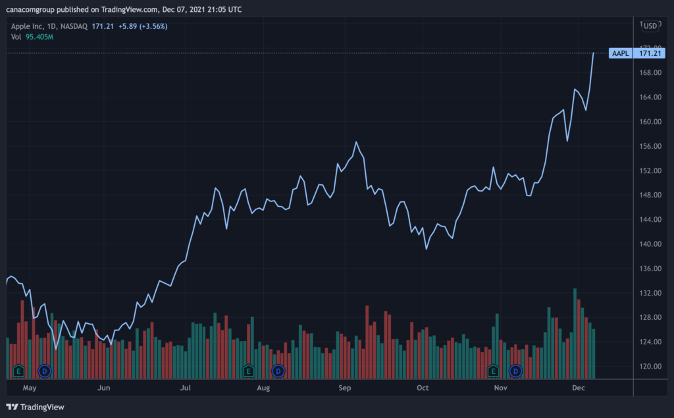This screenshot has height=418, width=674.
Task: Click the May label on time axis
Action: coord(30,388)
